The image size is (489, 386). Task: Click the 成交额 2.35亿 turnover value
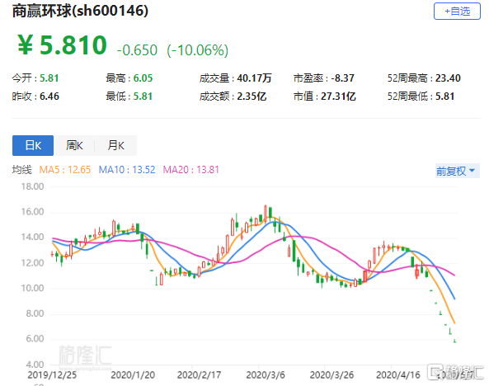click(x=233, y=96)
